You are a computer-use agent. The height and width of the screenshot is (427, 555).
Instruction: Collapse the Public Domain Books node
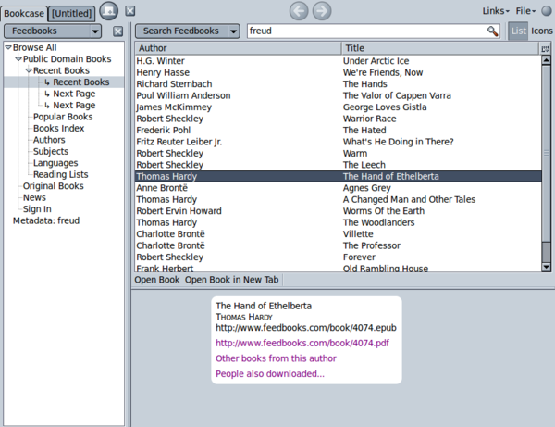pos(18,59)
